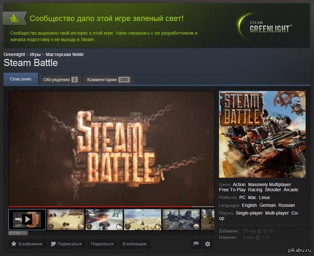Open the Игры breadcrumb link

35,54
